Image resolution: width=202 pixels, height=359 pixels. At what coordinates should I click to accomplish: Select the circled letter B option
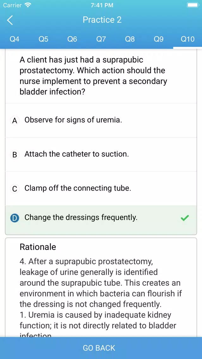point(15,155)
